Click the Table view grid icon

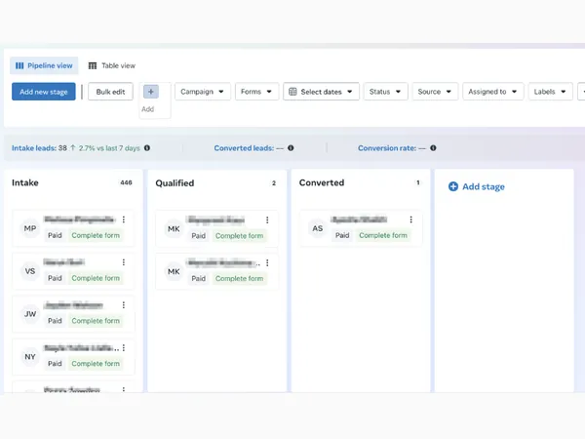tap(93, 66)
